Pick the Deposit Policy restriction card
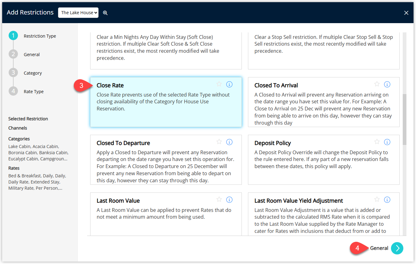 324,159
